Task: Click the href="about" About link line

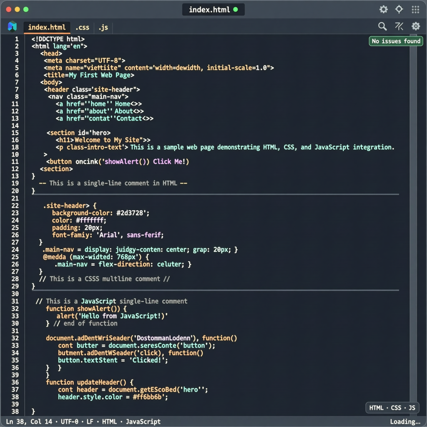Action: (x=100, y=111)
